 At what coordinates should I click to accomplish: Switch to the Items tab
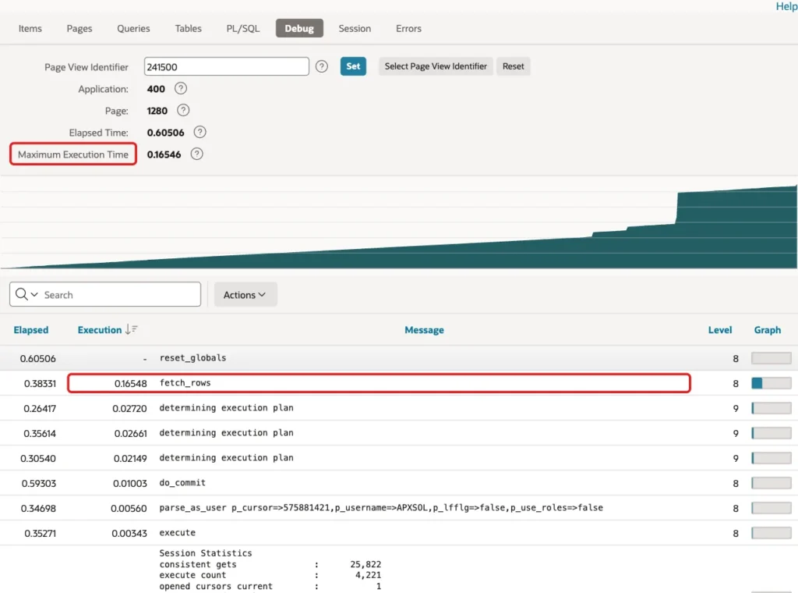pyautogui.click(x=30, y=29)
